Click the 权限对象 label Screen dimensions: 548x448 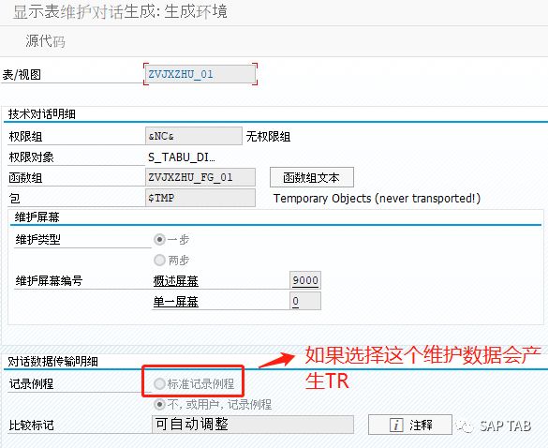point(31,157)
